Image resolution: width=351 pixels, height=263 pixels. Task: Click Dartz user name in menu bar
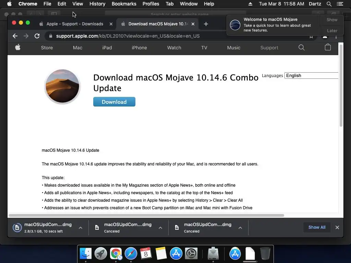tap(315, 4)
